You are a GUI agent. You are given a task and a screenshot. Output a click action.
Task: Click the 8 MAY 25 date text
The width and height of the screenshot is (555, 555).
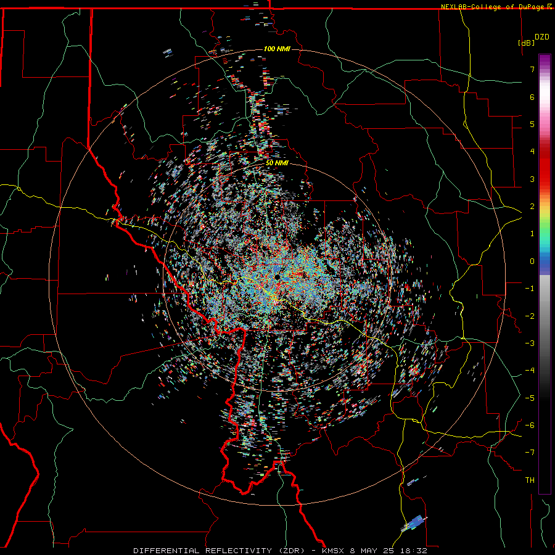(x=372, y=551)
